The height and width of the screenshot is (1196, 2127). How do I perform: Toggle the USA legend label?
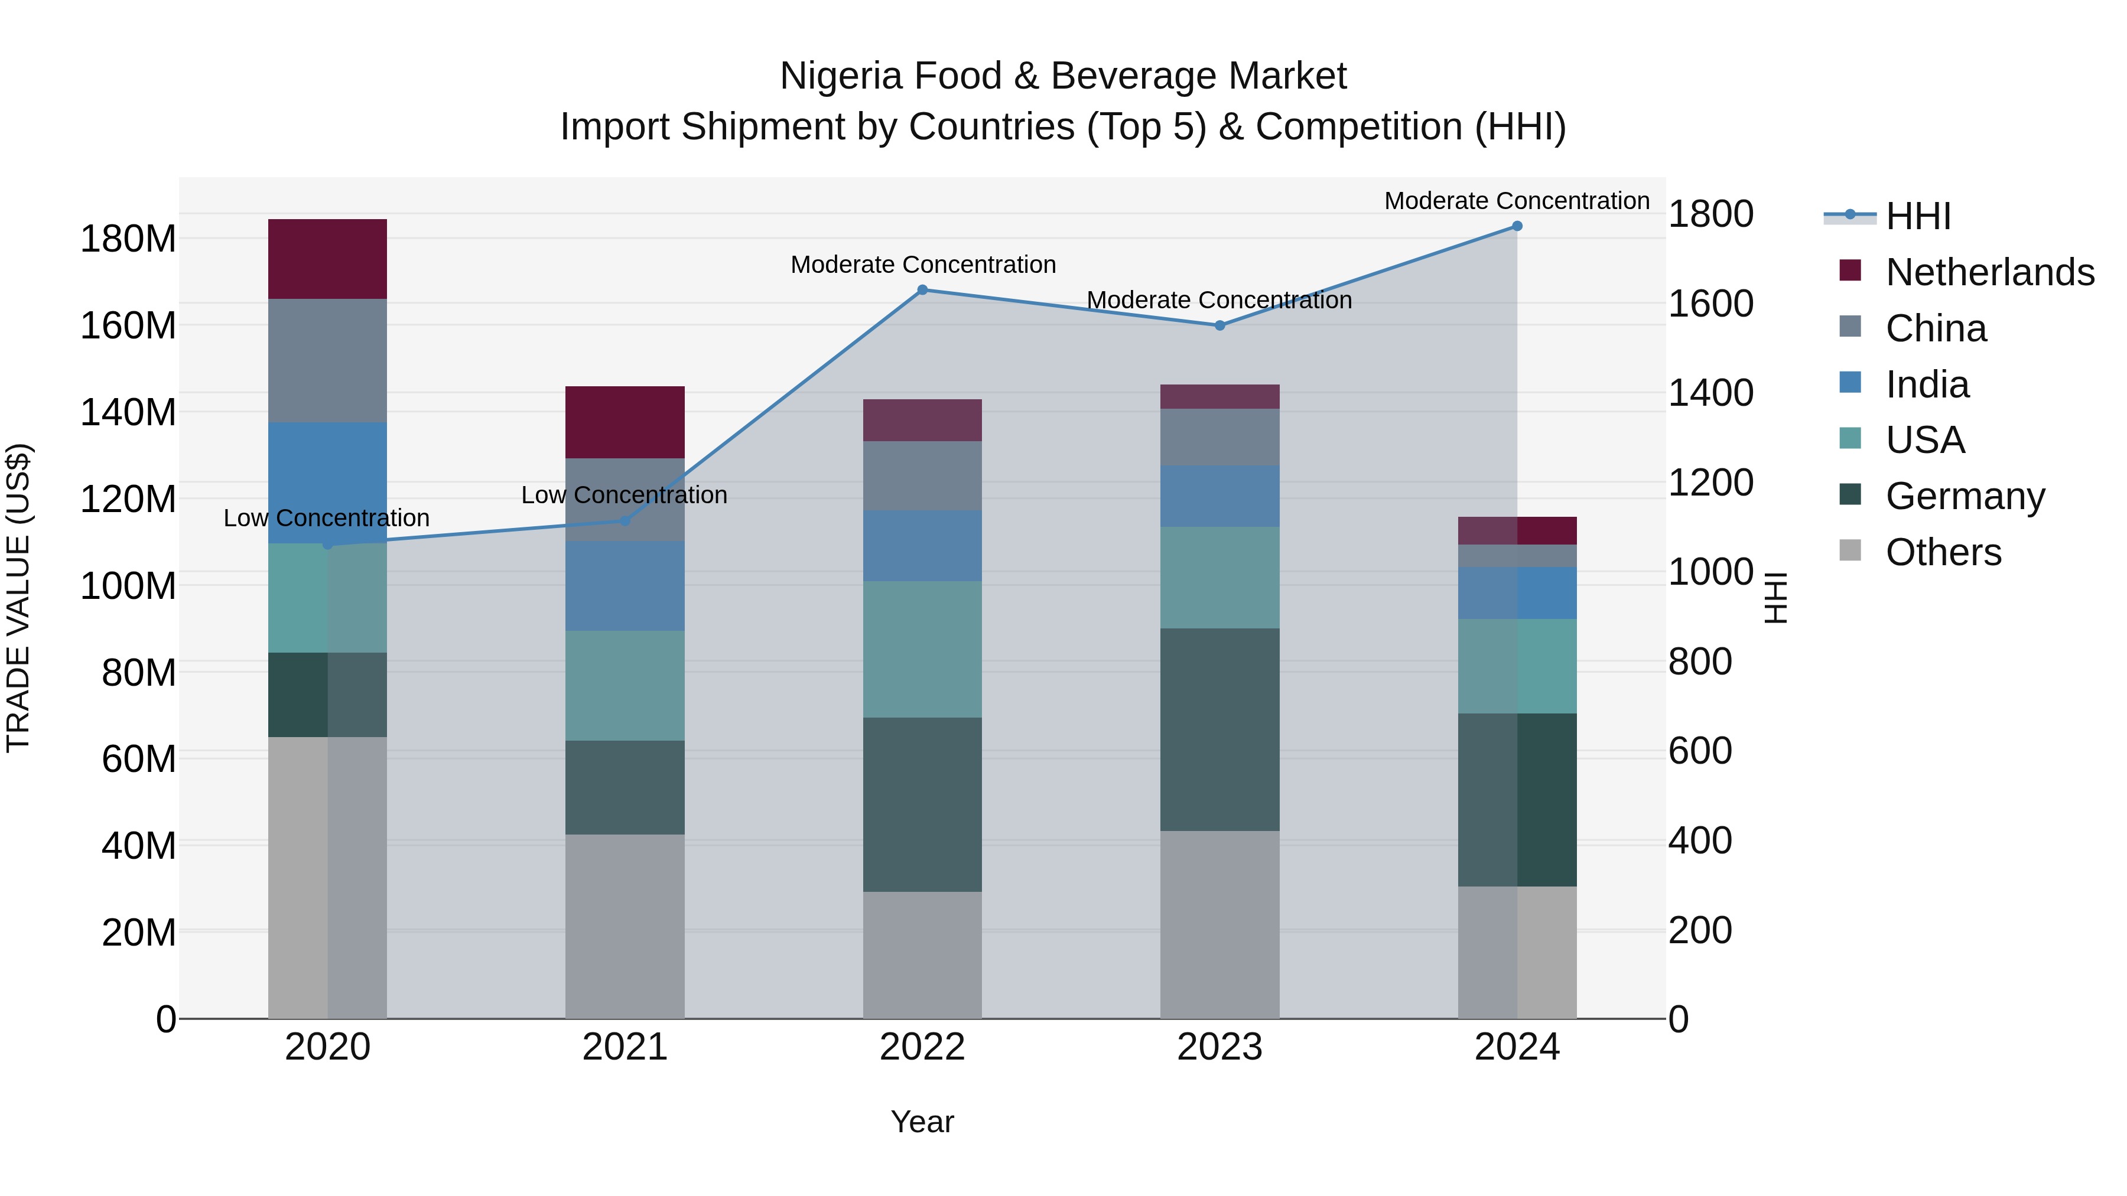point(1926,440)
